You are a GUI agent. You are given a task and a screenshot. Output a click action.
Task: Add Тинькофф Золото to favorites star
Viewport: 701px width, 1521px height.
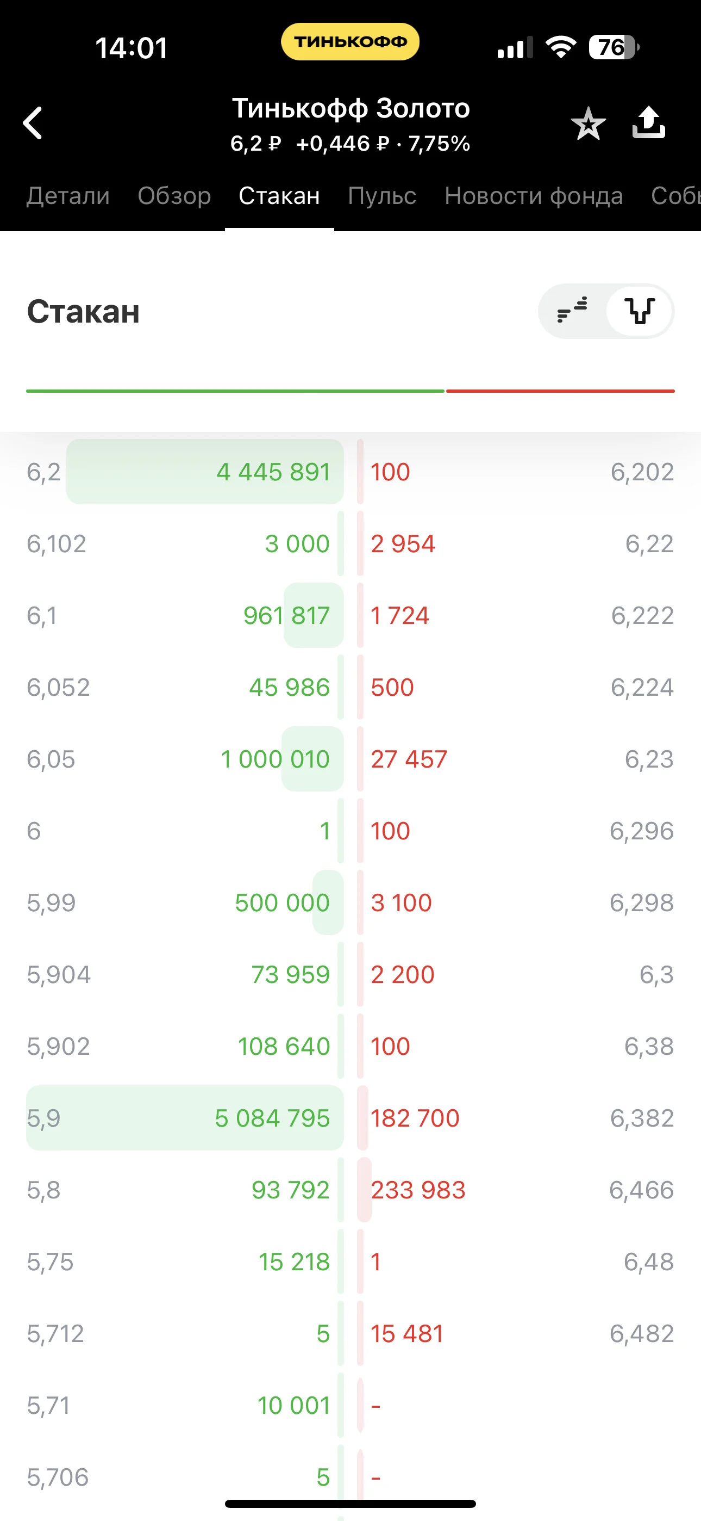tap(589, 123)
